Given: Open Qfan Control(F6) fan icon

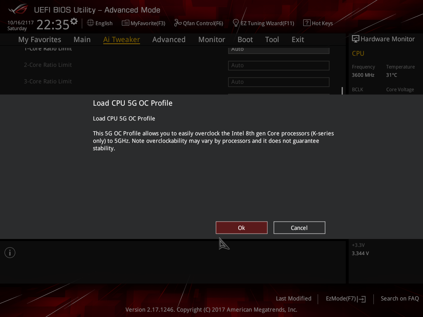Looking at the screenshot, I should pyautogui.click(x=178, y=23).
